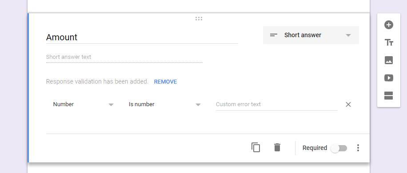Click the Short answer text placeholder line
This screenshot has width=407, height=173.
click(x=124, y=57)
